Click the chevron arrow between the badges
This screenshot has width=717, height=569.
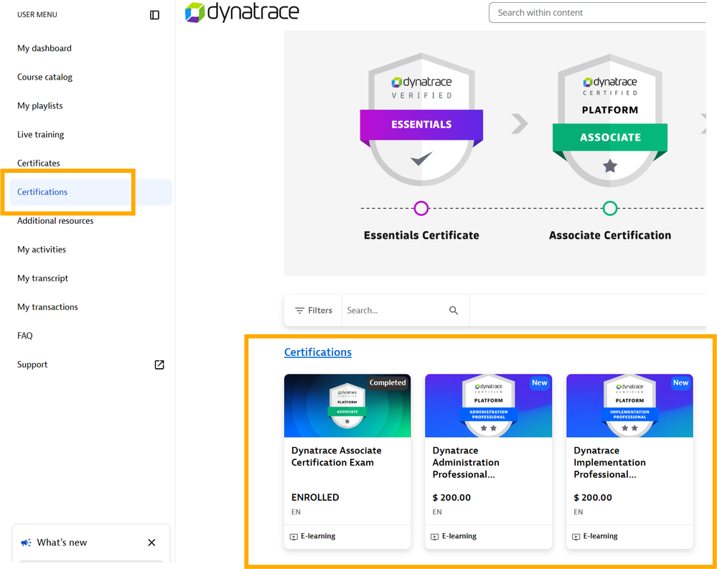click(x=520, y=123)
